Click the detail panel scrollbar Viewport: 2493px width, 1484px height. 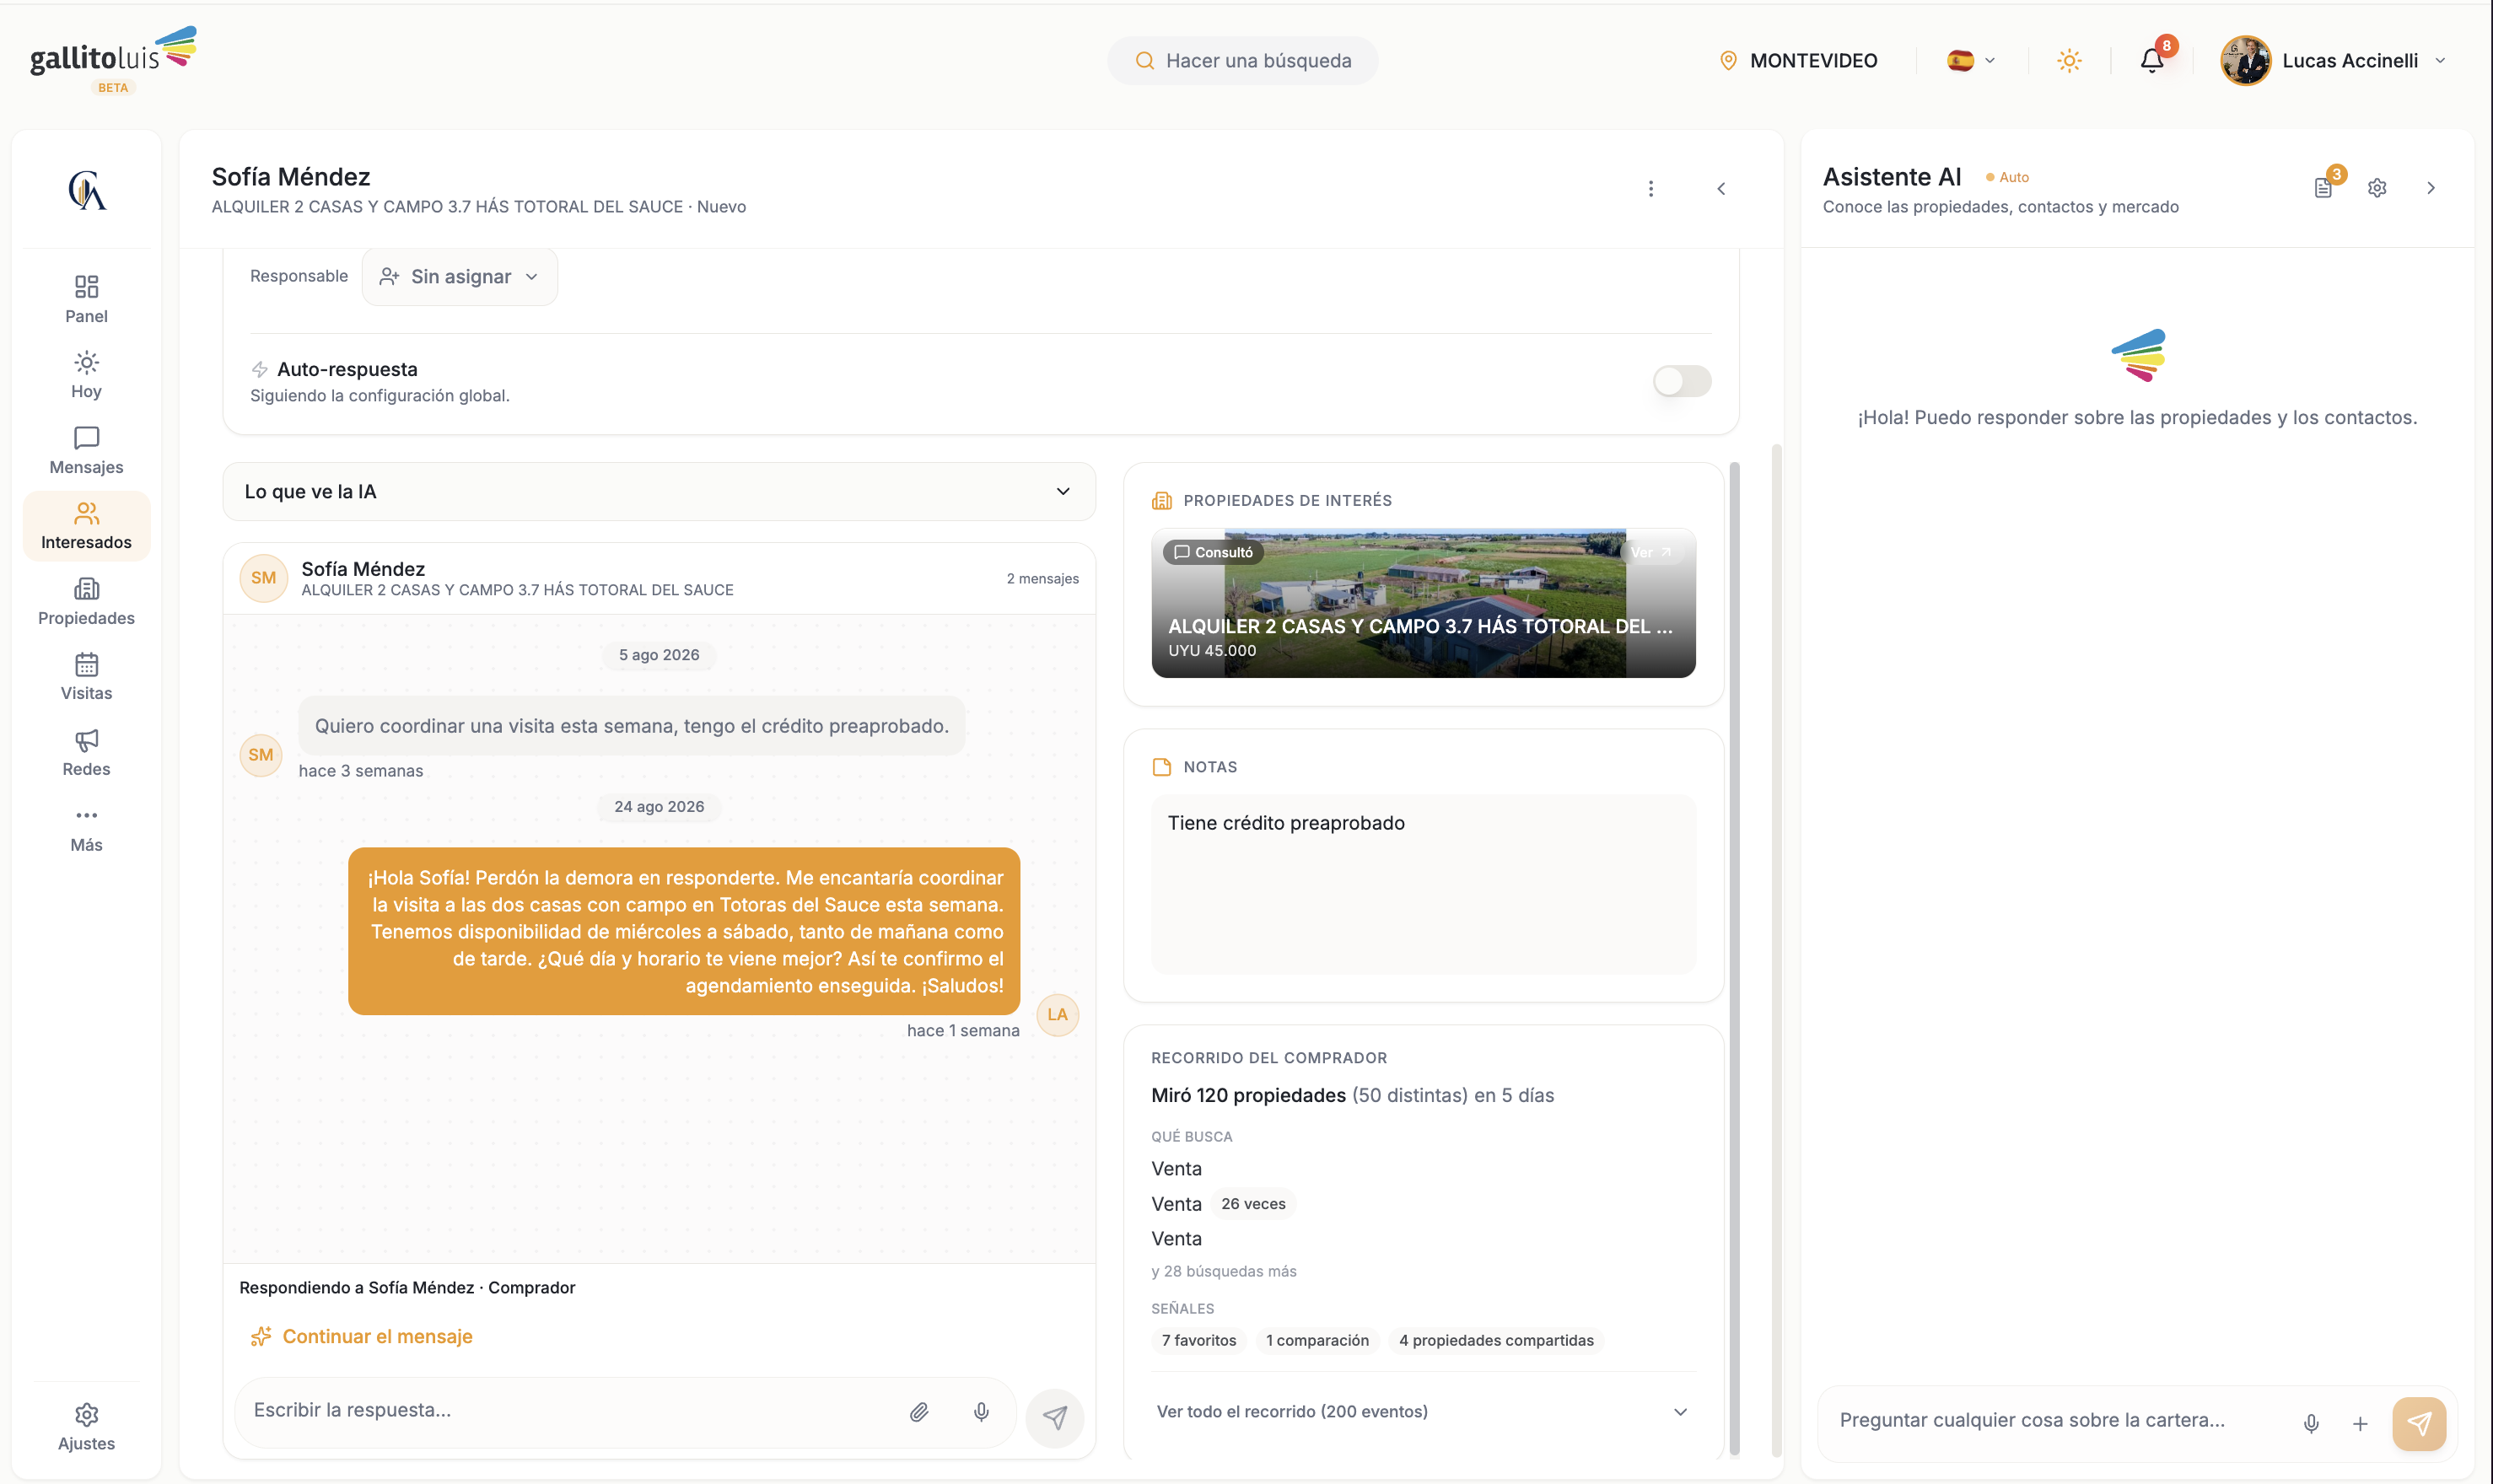(1734, 957)
